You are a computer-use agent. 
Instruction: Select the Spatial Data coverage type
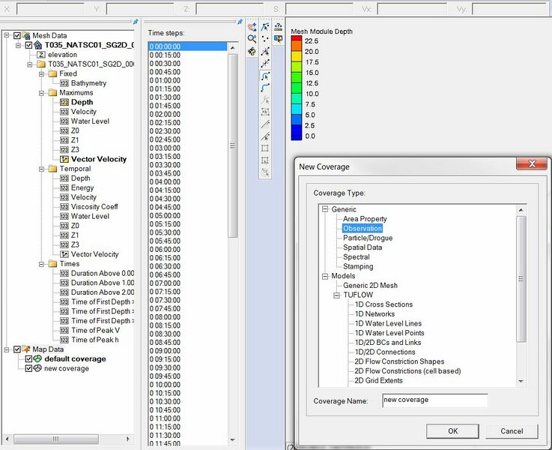(x=363, y=247)
